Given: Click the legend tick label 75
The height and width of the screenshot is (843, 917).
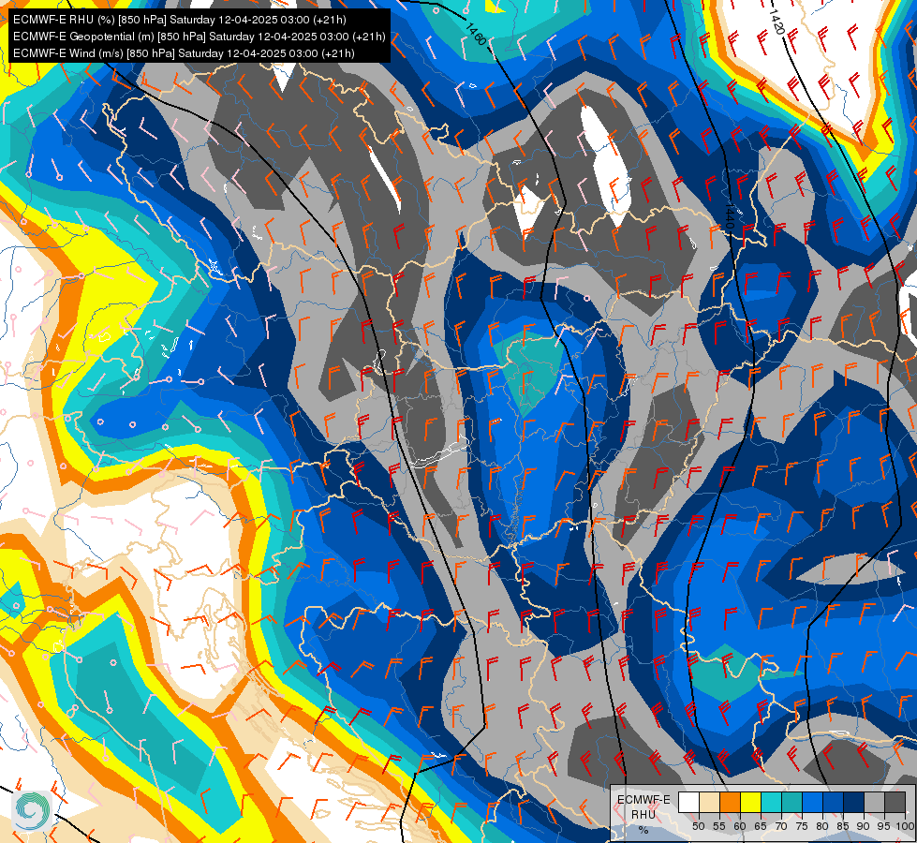Looking at the screenshot, I should [802, 826].
